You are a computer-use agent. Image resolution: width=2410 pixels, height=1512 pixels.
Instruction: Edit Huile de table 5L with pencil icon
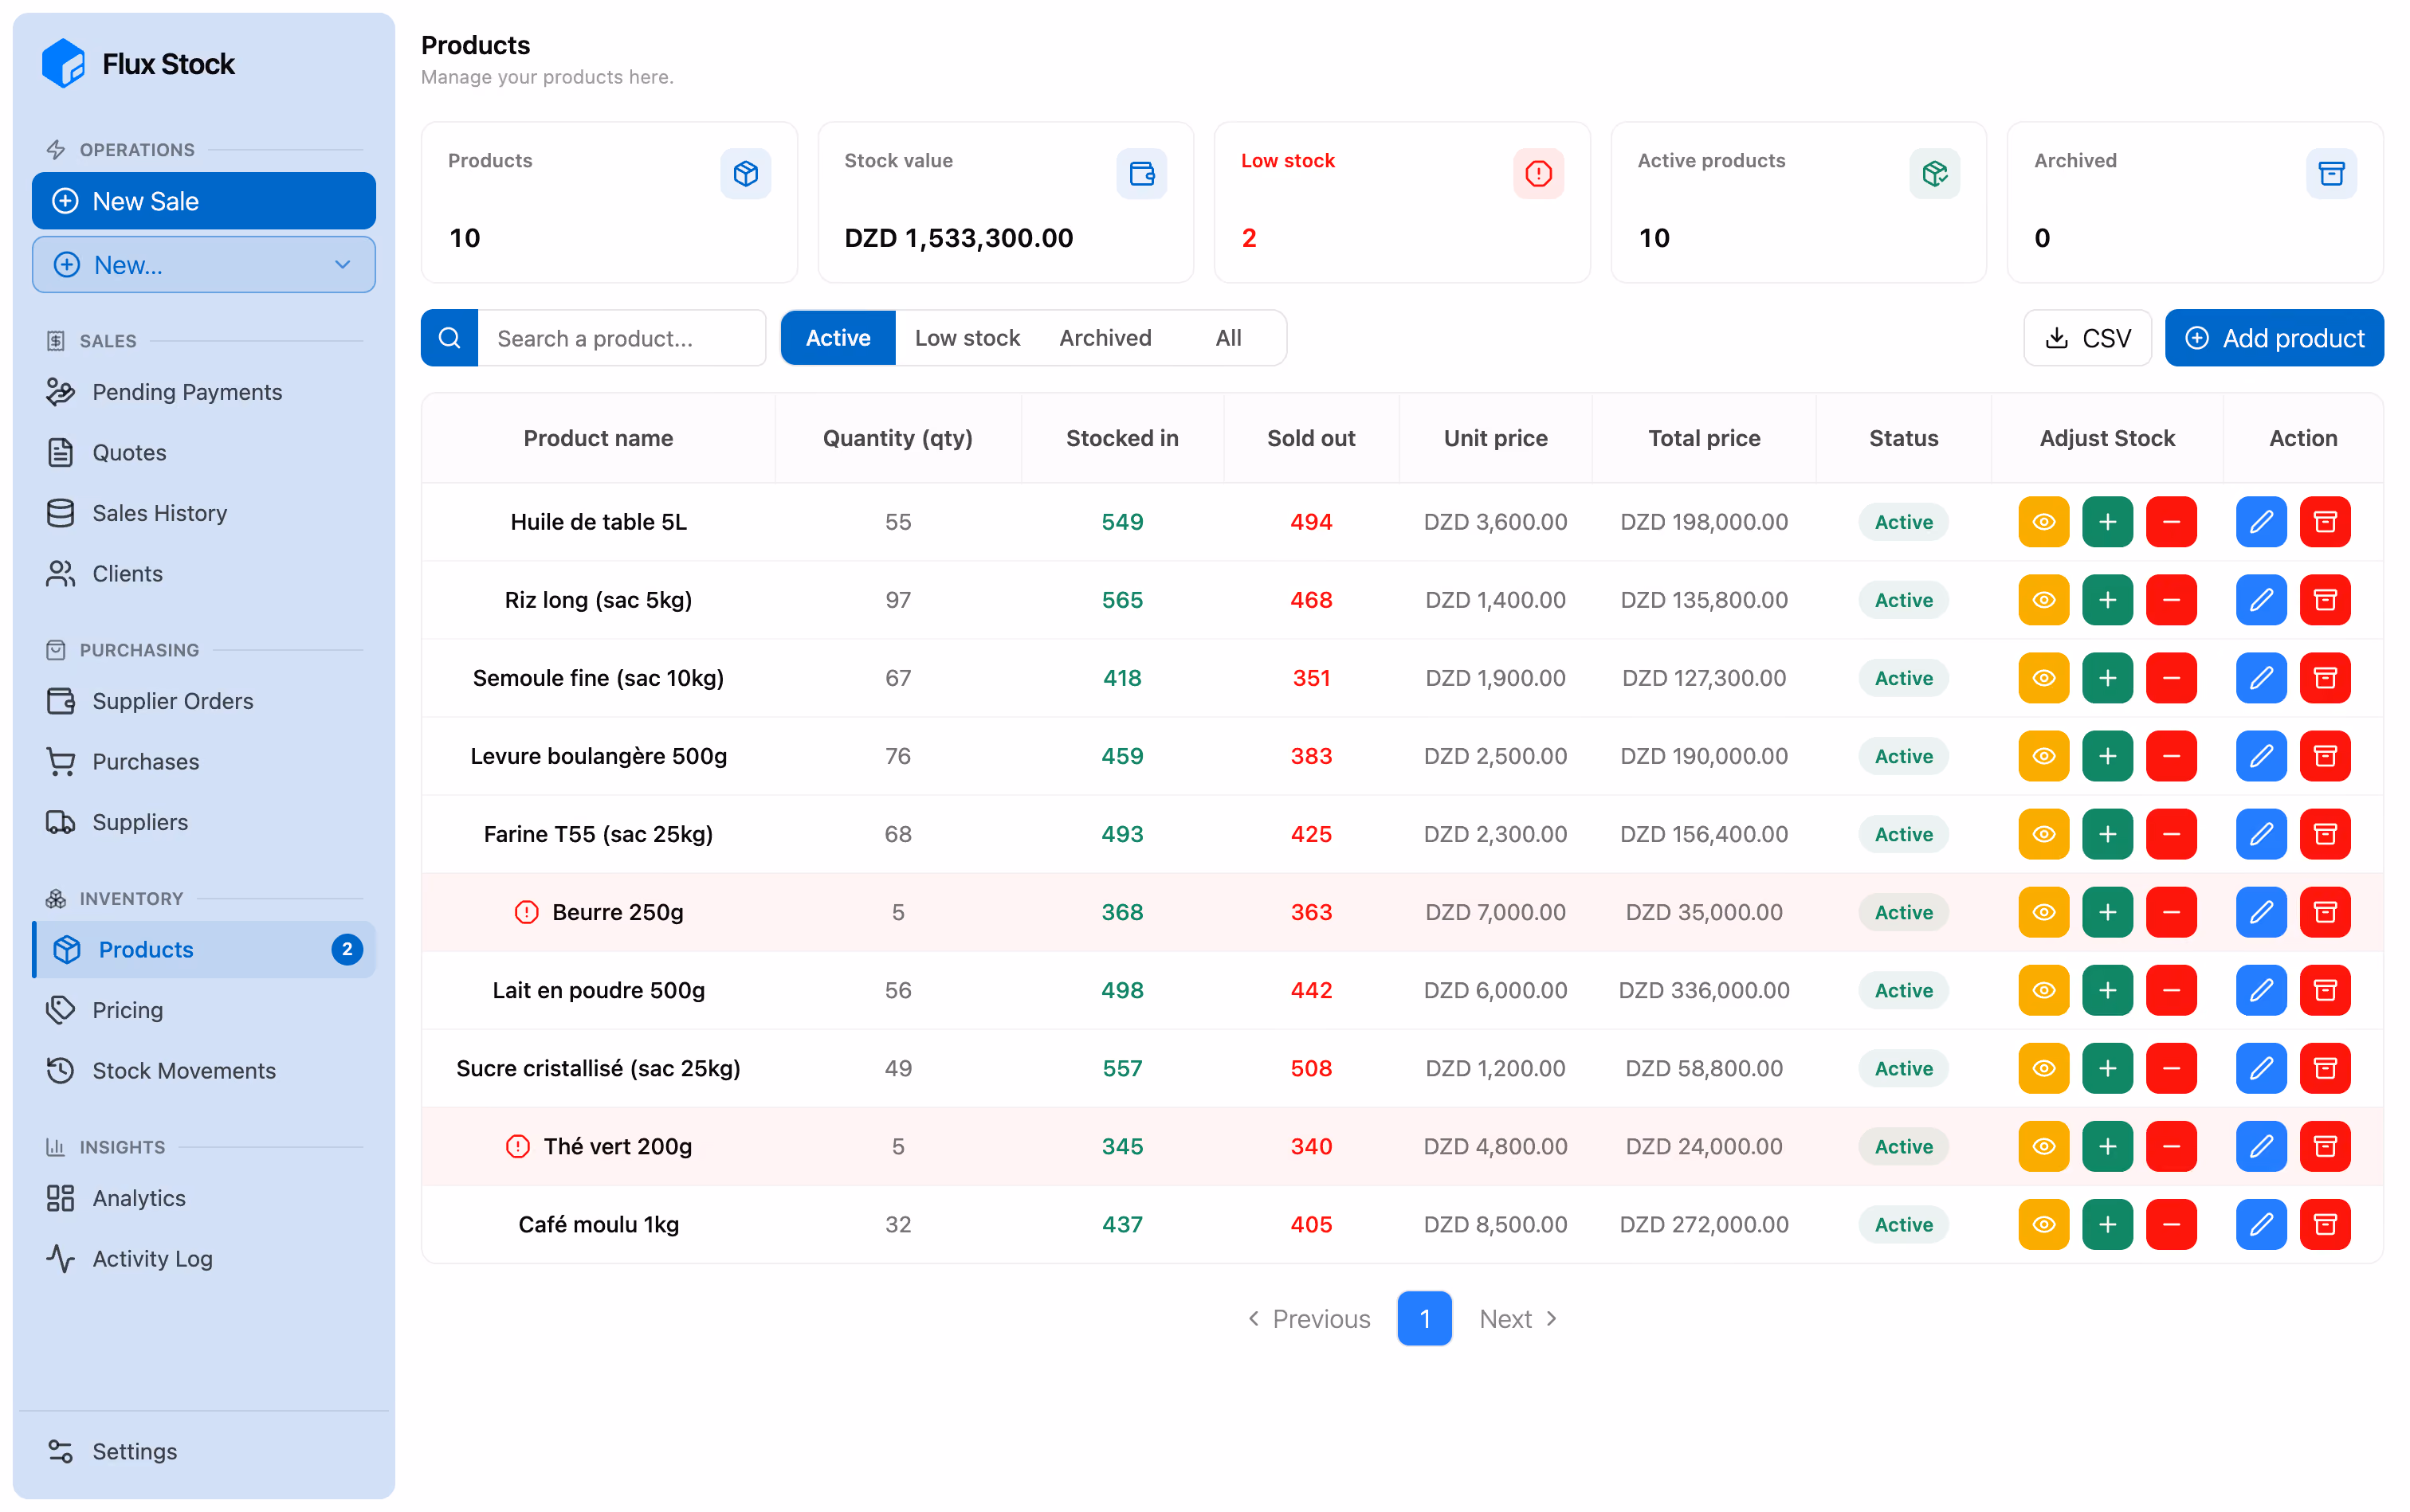(x=2260, y=522)
